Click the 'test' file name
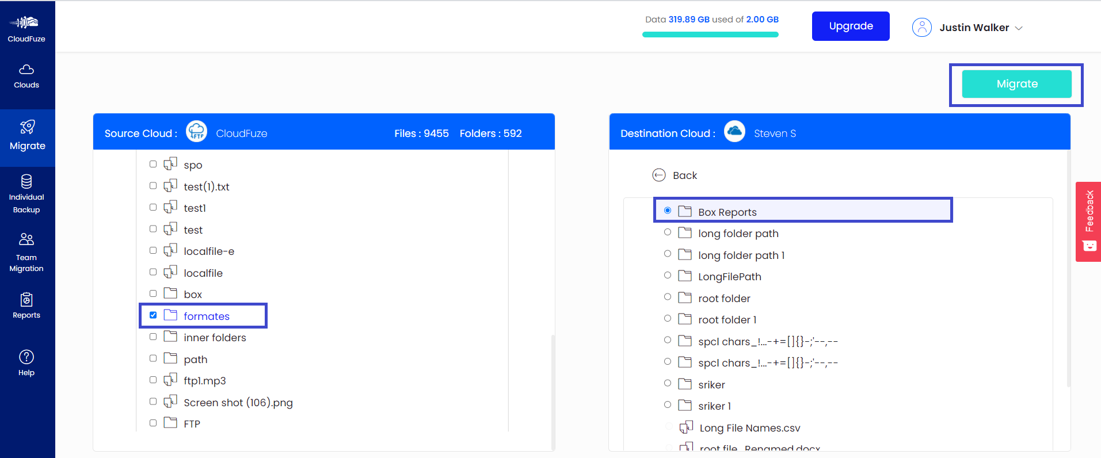The image size is (1101, 458). pyautogui.click(x=193, y=230)
